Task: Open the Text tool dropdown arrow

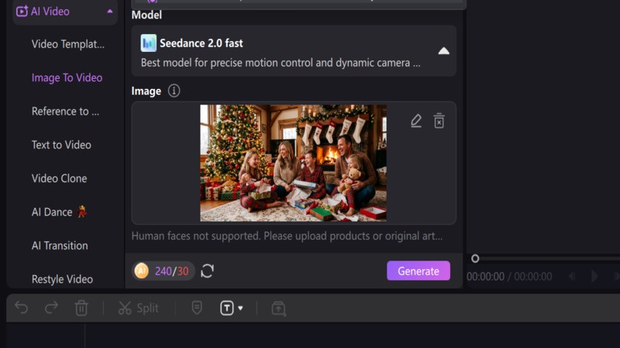Action: pyautogui.click(x=240, y=308)
